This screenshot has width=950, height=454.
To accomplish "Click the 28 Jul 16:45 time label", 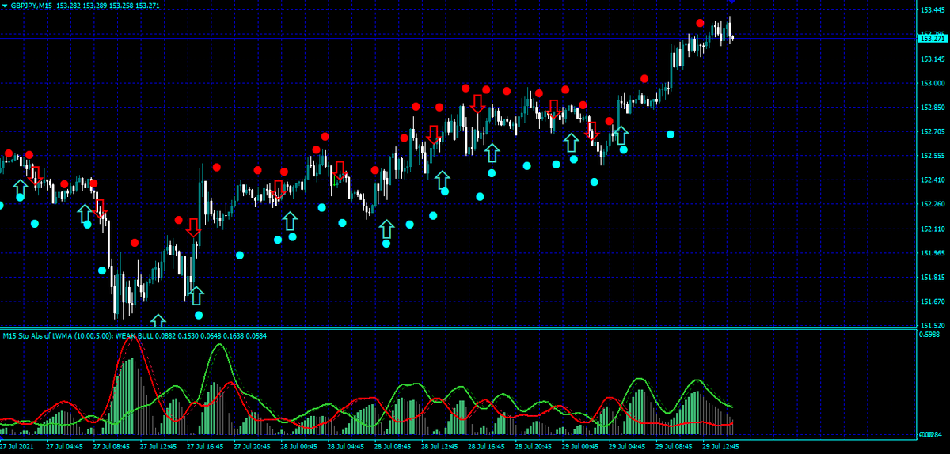I will [x=488, y=446].
